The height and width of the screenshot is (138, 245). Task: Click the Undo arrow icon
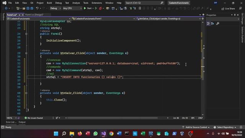[37, 8]
